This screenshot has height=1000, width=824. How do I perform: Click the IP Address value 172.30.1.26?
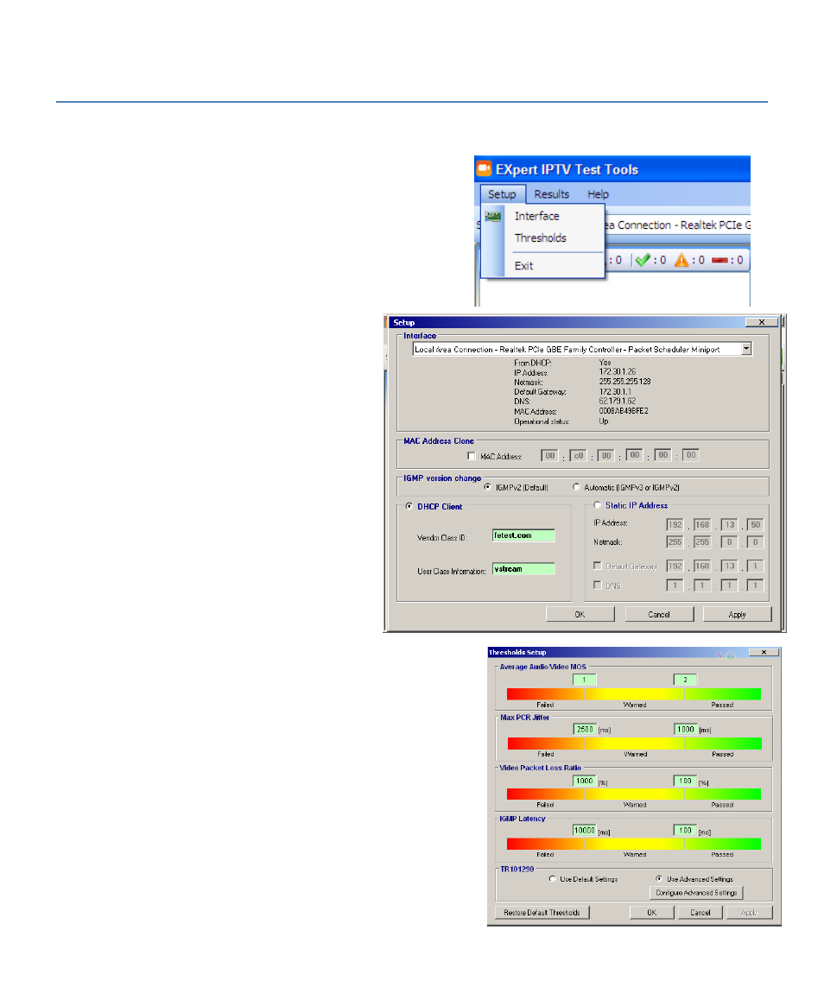(618, 371)
